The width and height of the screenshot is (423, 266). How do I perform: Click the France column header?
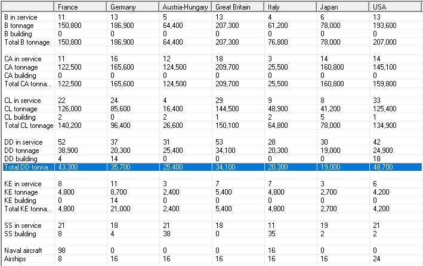click(x=81, y=7)
